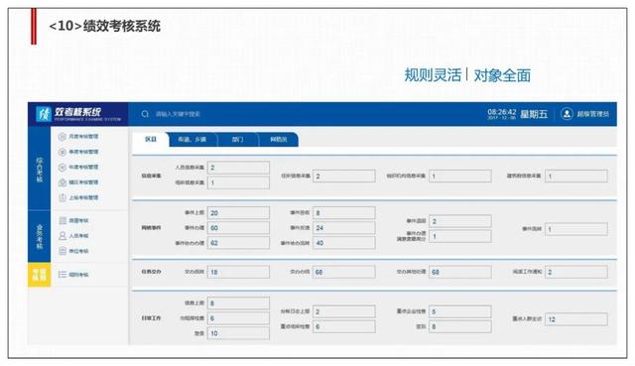This screenshot has width=635, height=366.
Task: Focus the 重点企业检查 field showing 5
Action: coord(460,311)
